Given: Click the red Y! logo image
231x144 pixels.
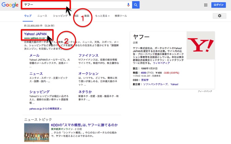Looking at the screenshot, I should [201, 45].
